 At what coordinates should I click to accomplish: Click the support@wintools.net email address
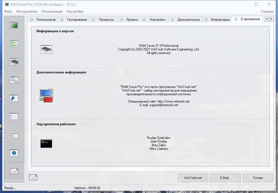click(x=164, y=105)
